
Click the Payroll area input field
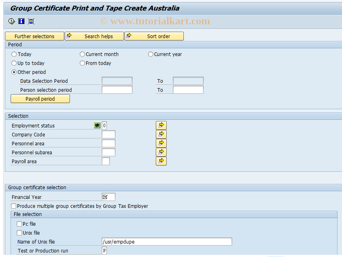coord(106,161)
